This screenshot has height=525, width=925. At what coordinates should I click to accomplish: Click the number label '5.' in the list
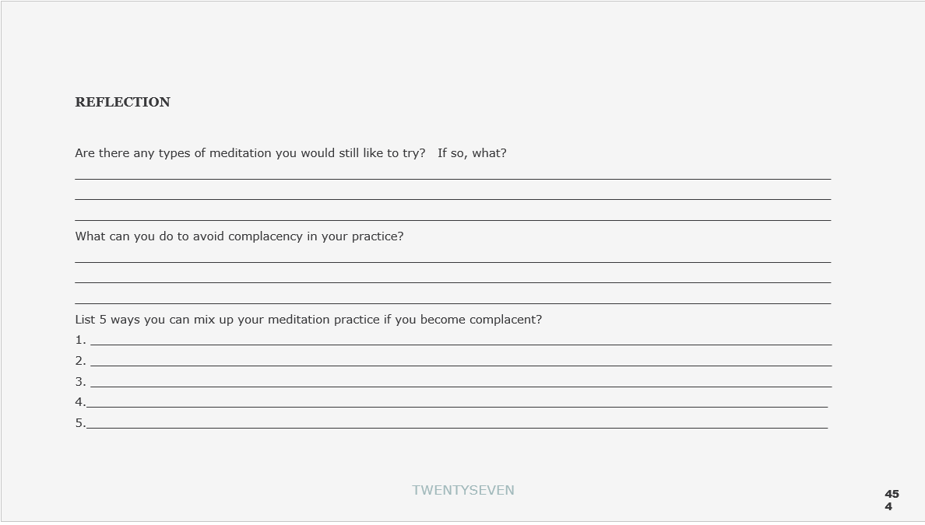pos(79,423)
